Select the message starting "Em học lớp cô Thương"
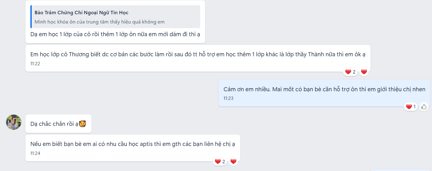 pyautogui.click(x=198, y=54)
